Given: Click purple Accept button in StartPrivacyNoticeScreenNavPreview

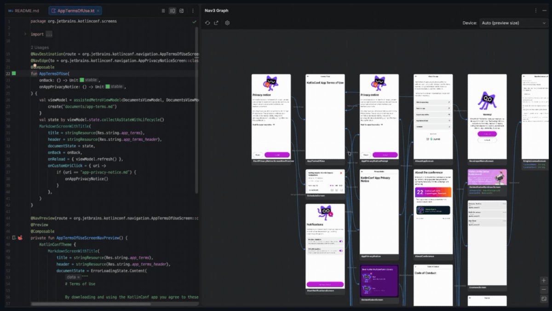Looking at the screenshot, I should pos(277,155).
